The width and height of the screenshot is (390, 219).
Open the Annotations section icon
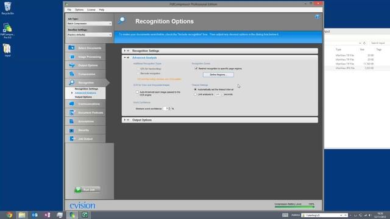coord(72,121)
